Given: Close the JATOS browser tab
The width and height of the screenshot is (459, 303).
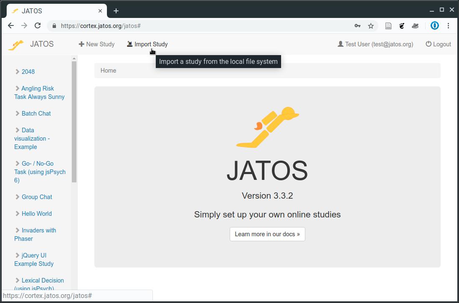Looking at the screenshot, I should click(x=100, y=11).
